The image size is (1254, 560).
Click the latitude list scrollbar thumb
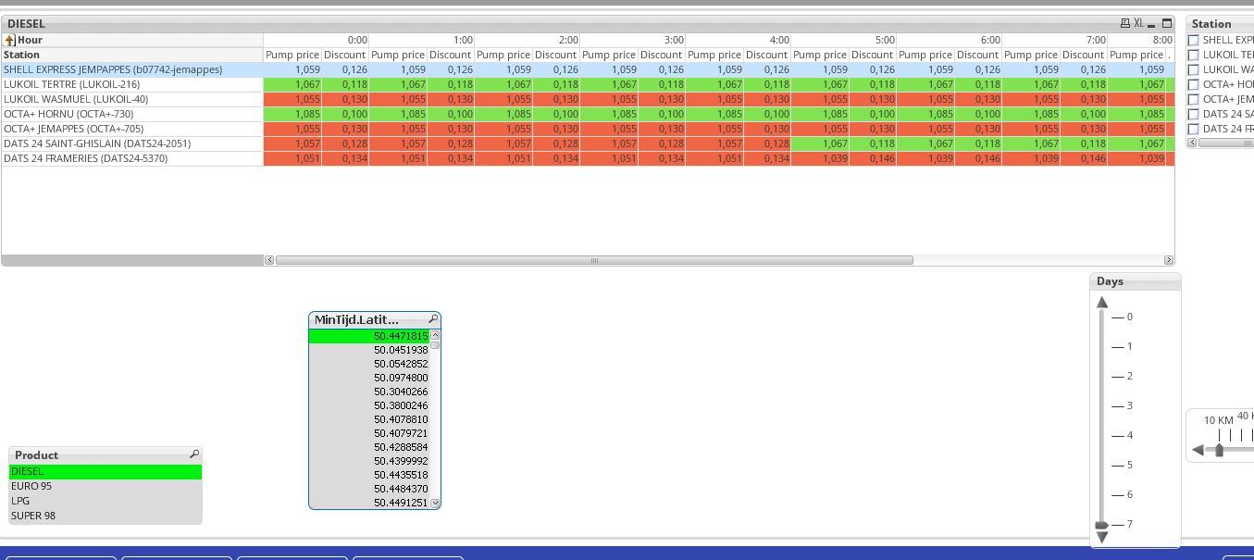click(435, 345)
